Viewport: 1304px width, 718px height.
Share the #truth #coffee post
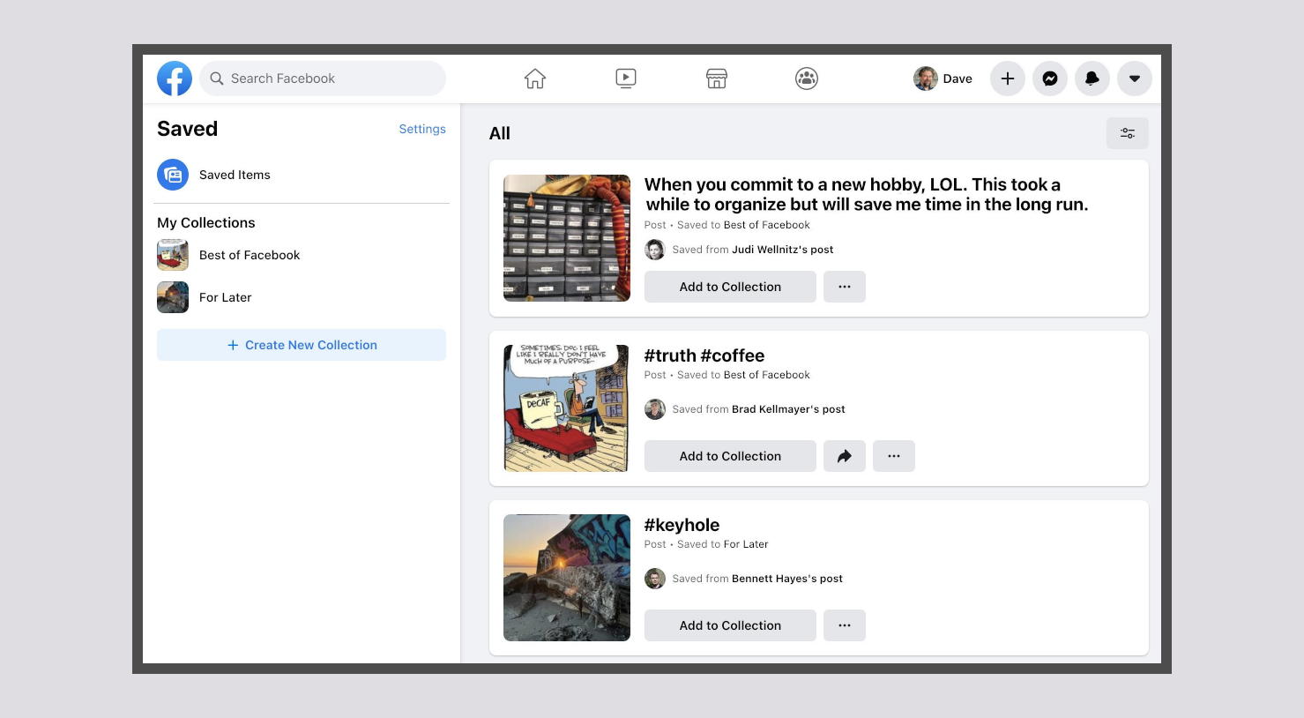click(845, 456)
